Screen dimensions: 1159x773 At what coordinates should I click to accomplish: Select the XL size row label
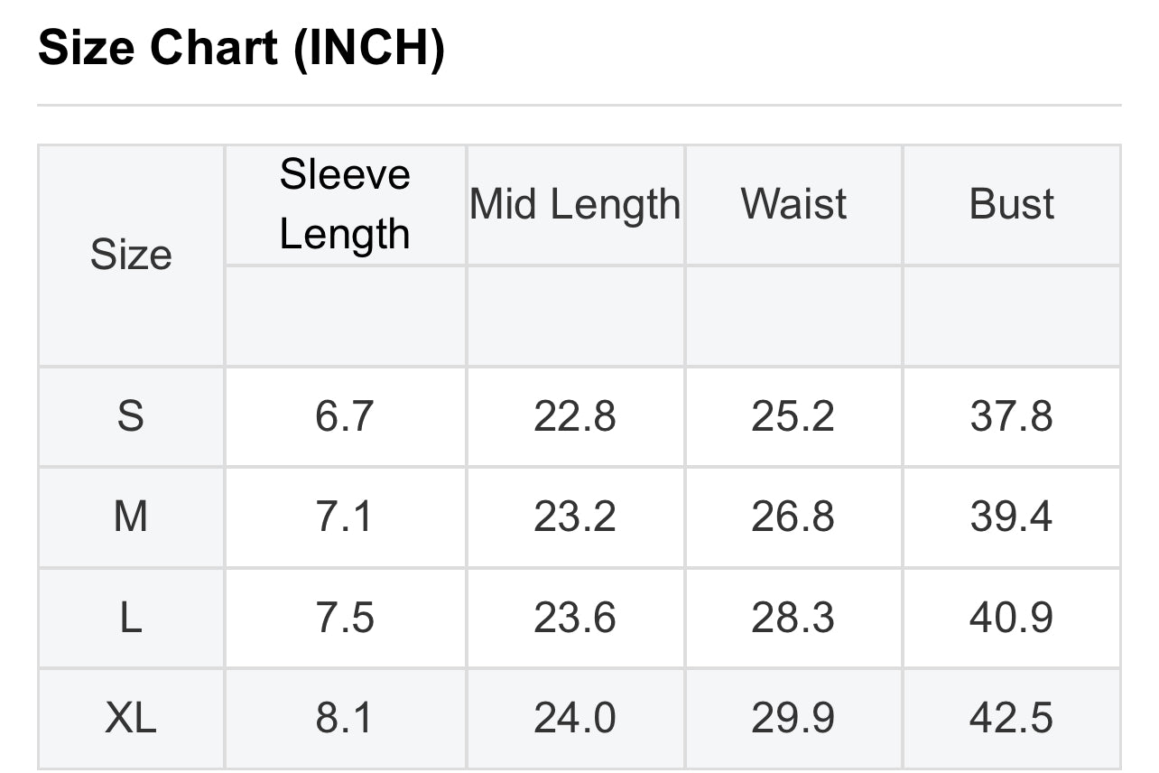tap(131, 718)
